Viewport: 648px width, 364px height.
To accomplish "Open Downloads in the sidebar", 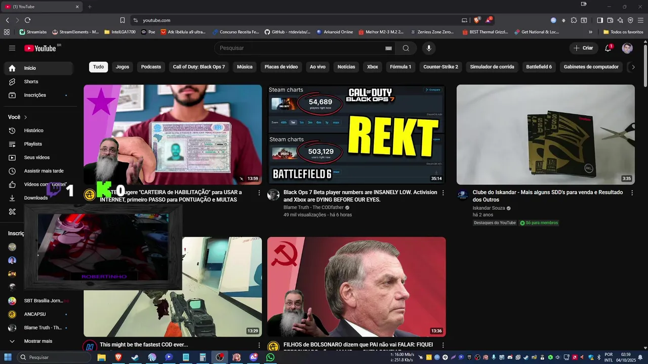I will coord(38,198).
